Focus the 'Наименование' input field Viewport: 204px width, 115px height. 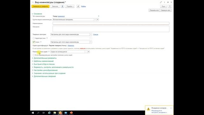coord(111,23)
